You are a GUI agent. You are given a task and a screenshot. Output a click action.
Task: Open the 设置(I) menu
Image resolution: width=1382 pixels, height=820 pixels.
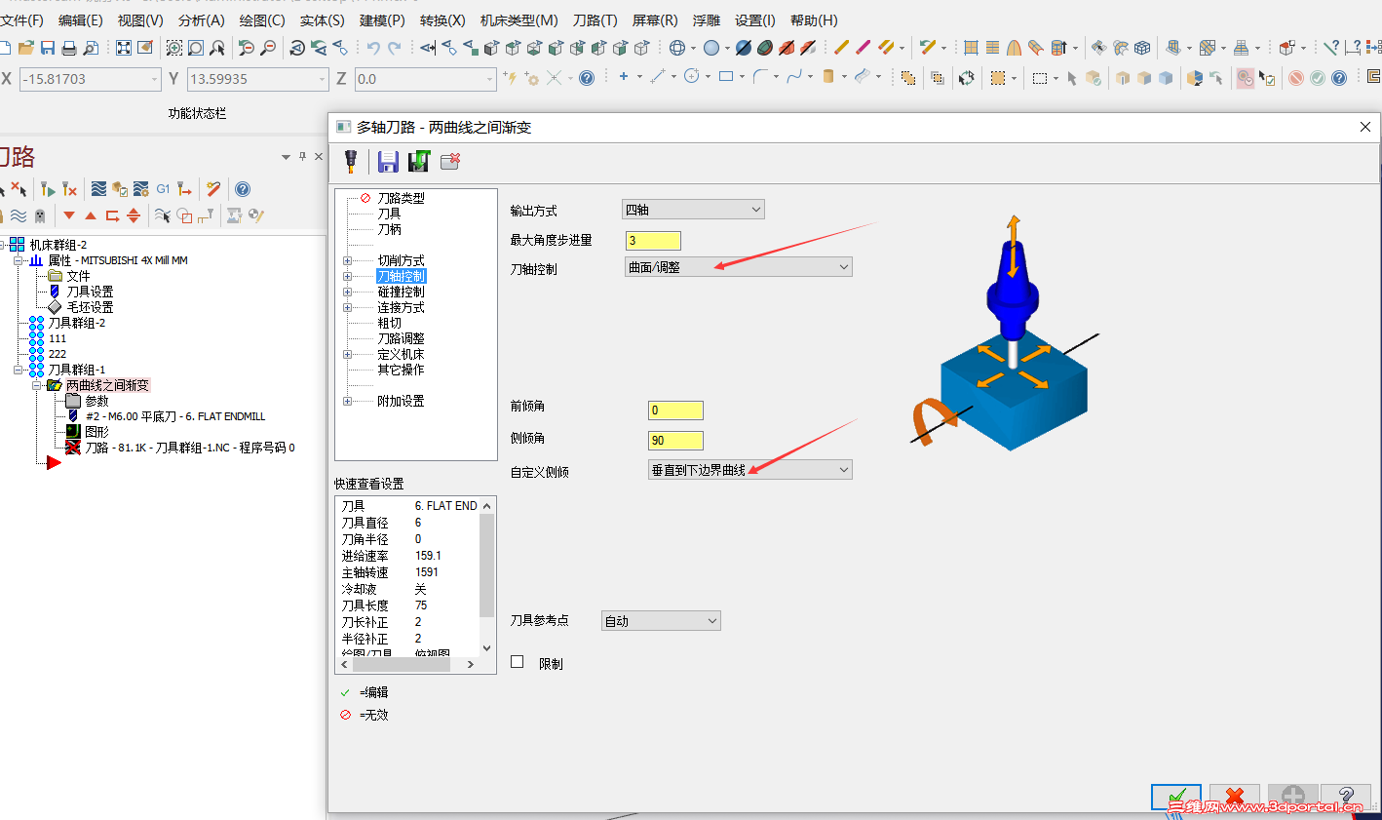click(x=754, y=20)
